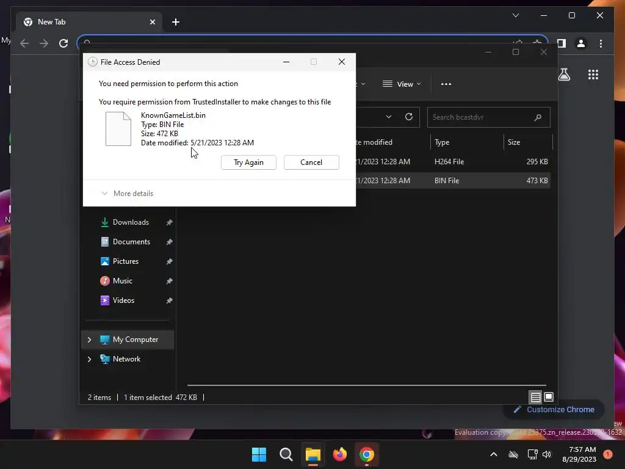Screen dimensions: 625x469
Task: Click the Try Again button
Action: click(248, 162)
